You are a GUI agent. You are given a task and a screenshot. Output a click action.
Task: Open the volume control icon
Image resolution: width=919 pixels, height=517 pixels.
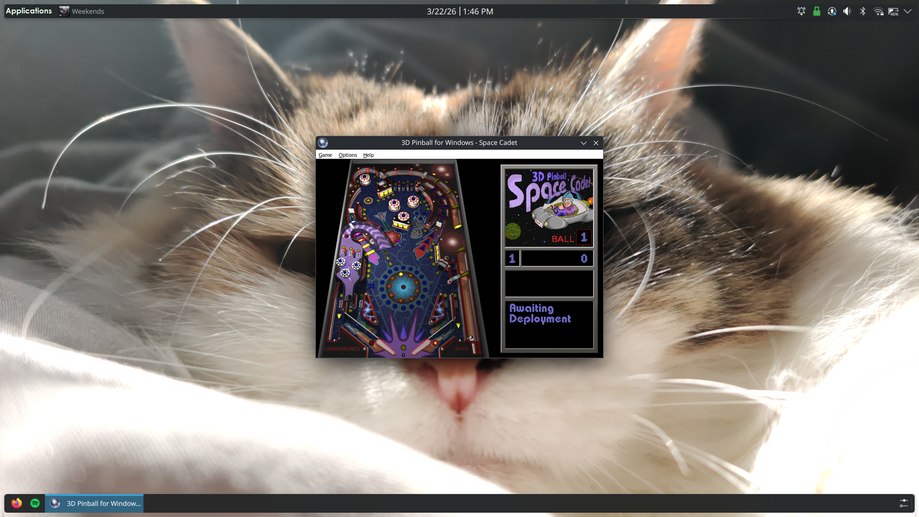pyautogui.click(x=847, y=11)
